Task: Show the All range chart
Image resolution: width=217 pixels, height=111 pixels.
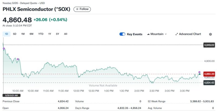Action: tap(66, 34)
